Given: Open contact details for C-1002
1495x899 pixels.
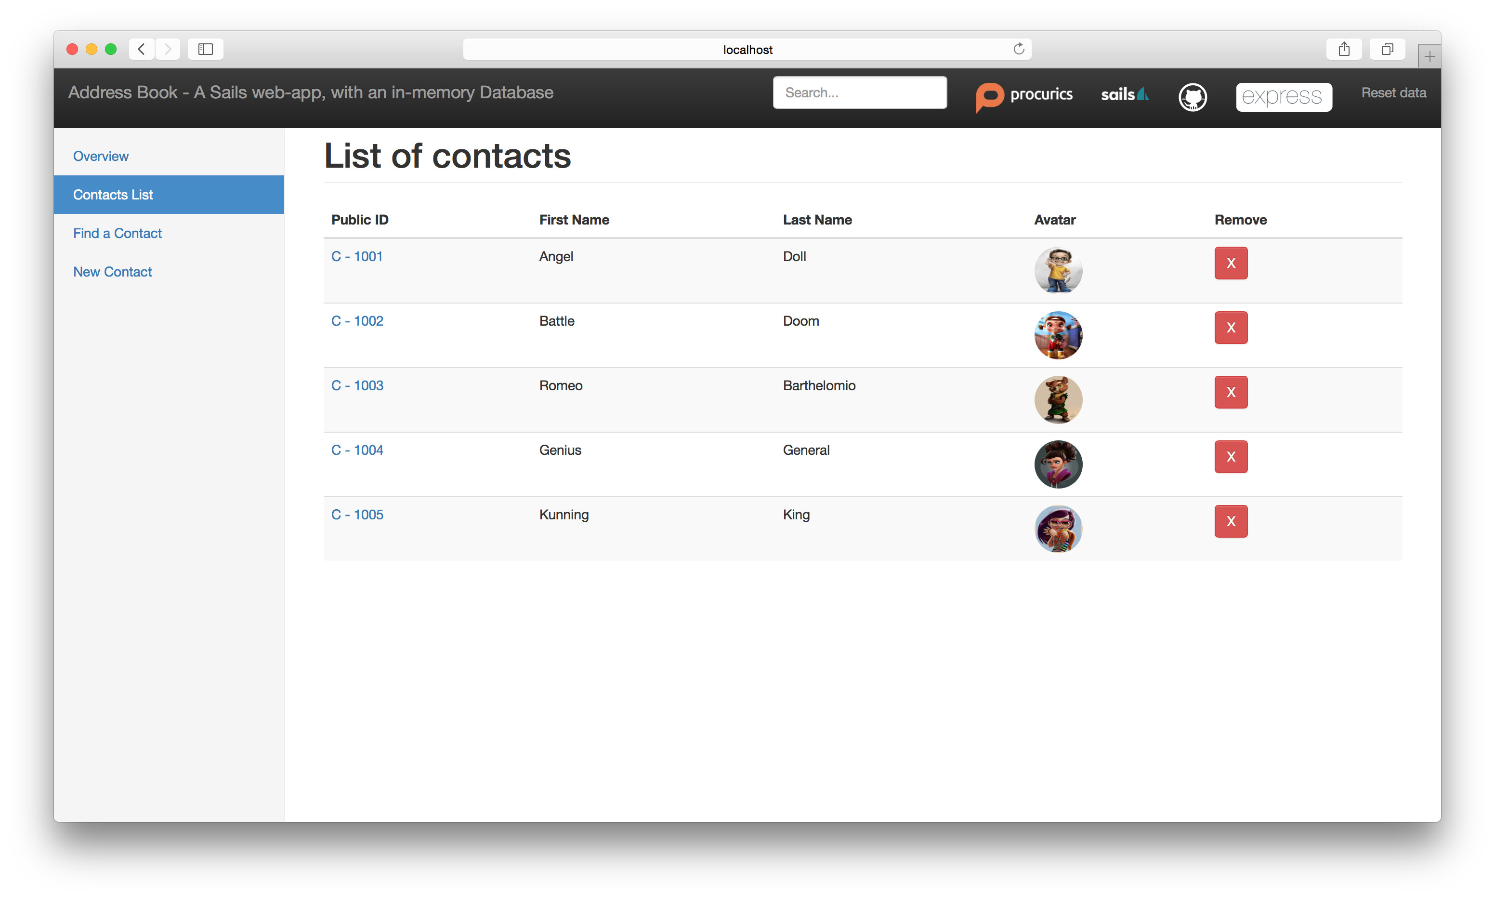Looking at the screenshot, I should tap(358, 320).
